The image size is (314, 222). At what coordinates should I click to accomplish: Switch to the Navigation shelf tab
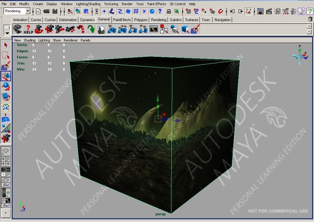click(222, 20)
